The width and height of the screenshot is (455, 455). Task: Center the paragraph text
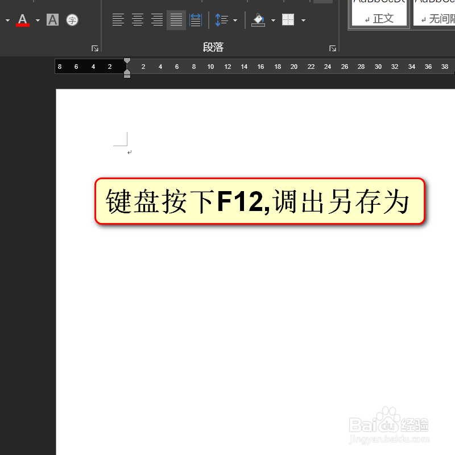(x=137, y=19)
